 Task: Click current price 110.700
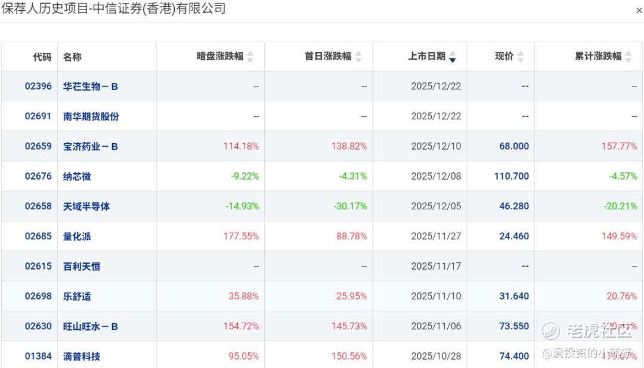click(x=512, y=176)
